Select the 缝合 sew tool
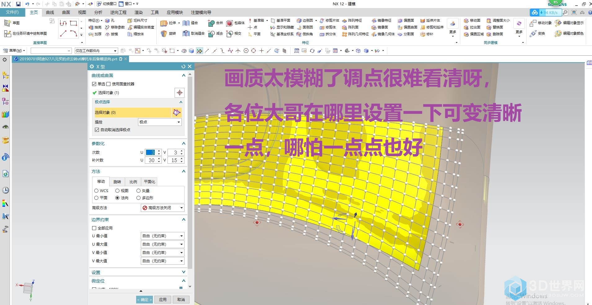592x305 pixels. (x=190, y=23)
